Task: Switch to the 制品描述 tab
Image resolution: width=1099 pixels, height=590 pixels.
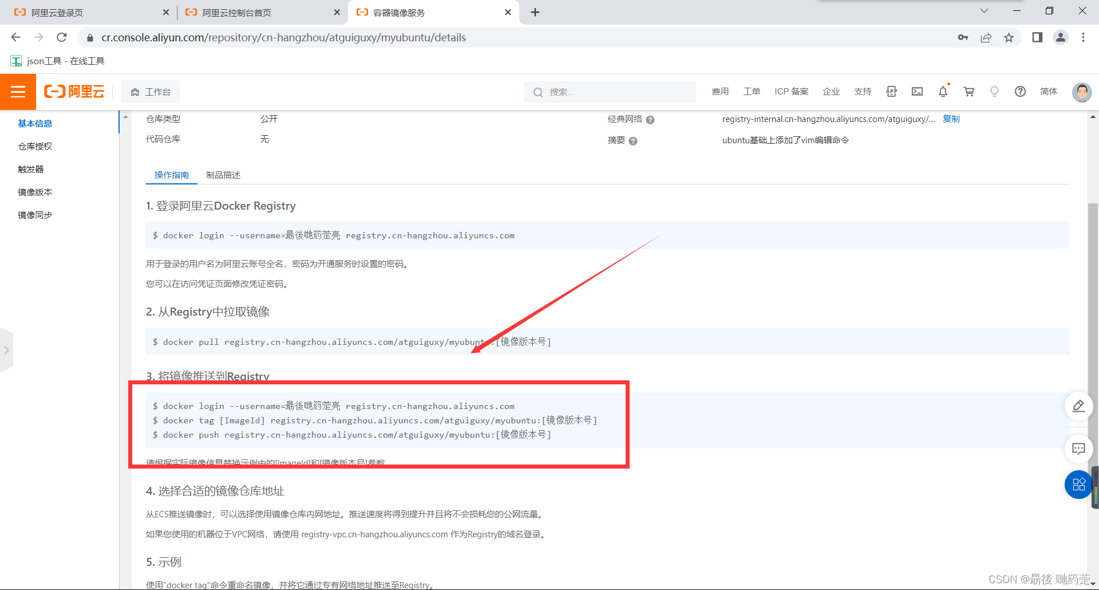Action: coord(223,175)
